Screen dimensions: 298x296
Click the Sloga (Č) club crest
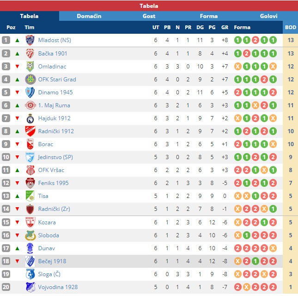click(30, 274)
